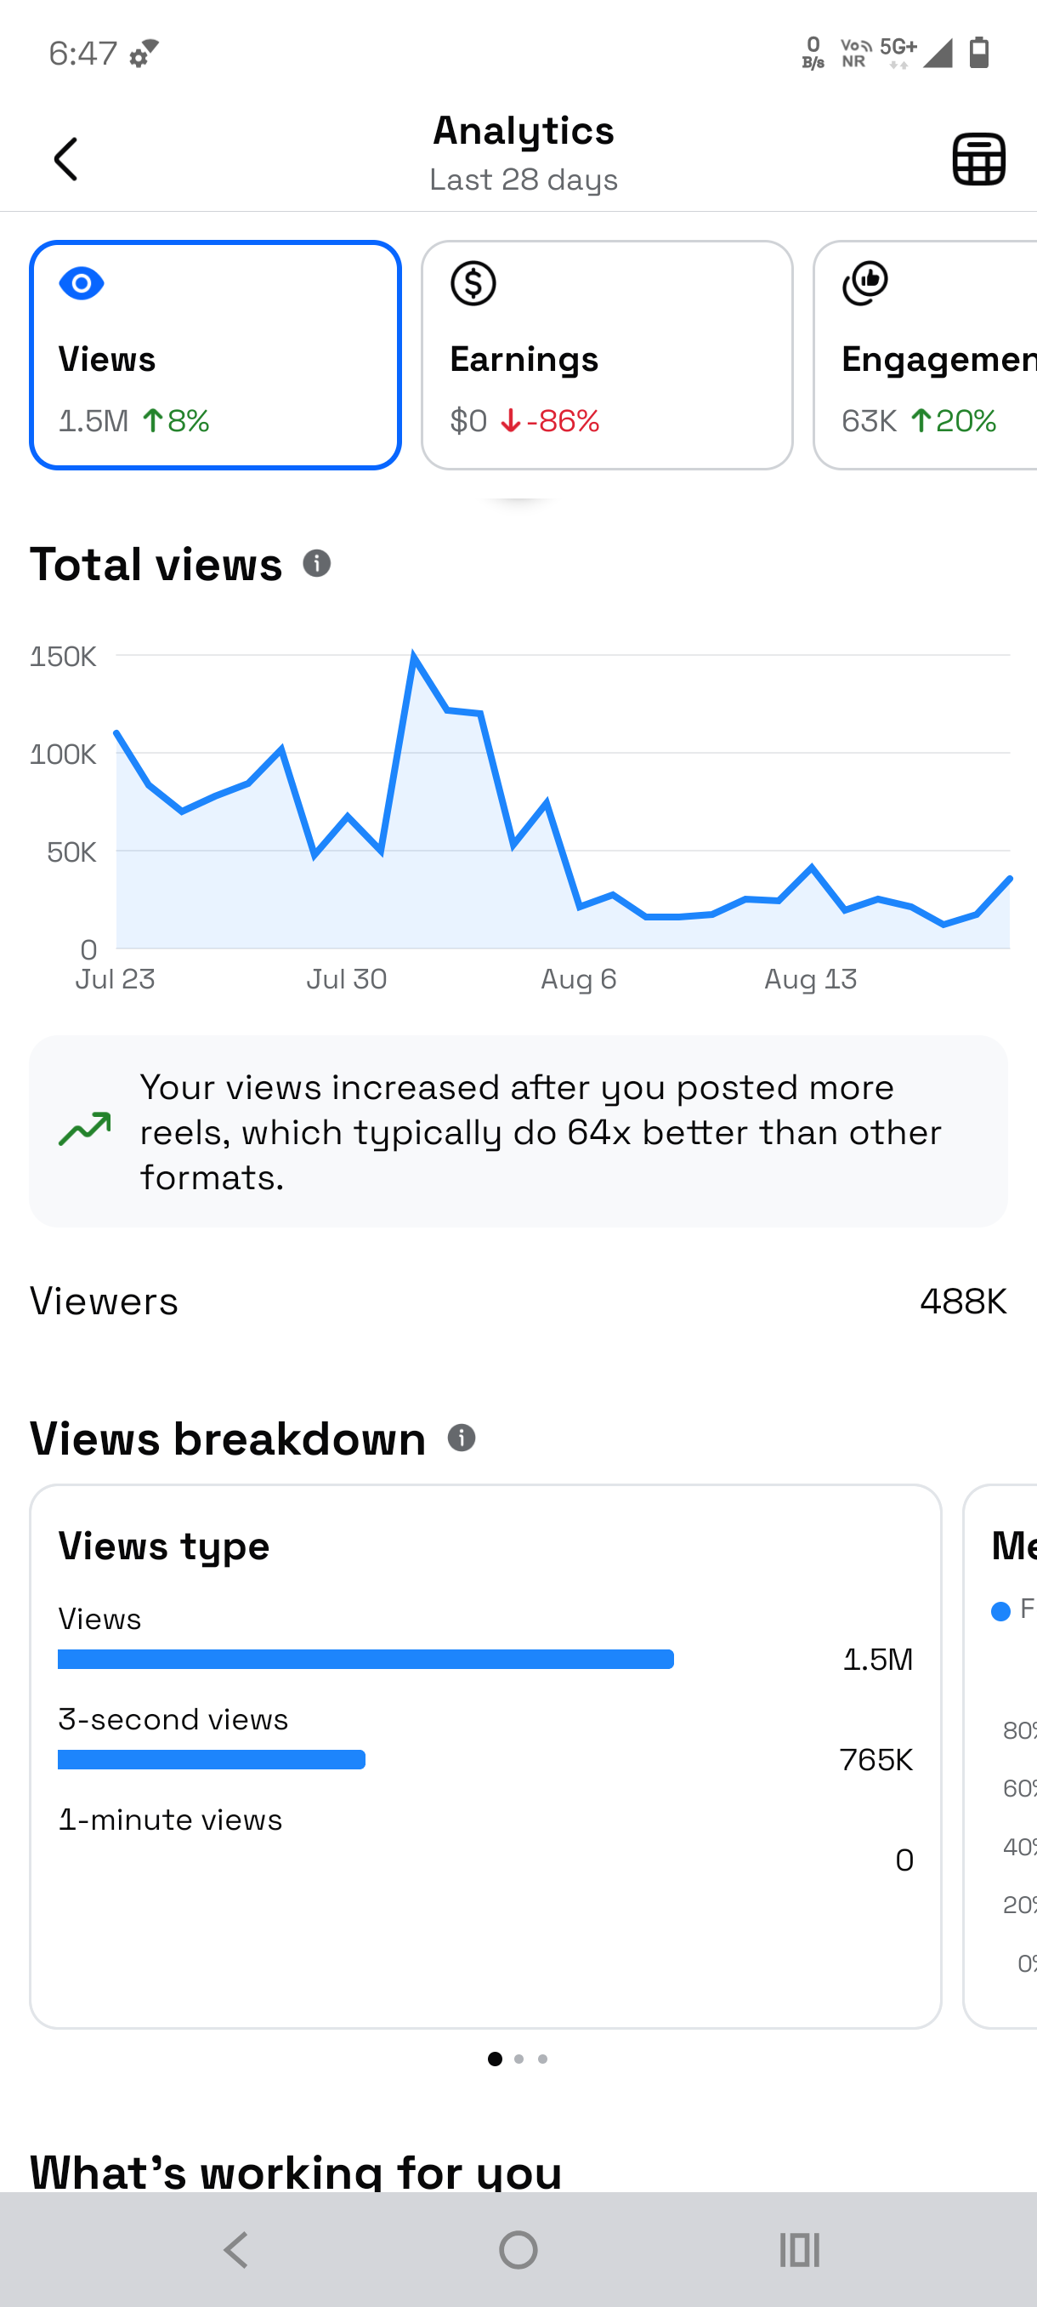Tap the views insight message card

518,1132
